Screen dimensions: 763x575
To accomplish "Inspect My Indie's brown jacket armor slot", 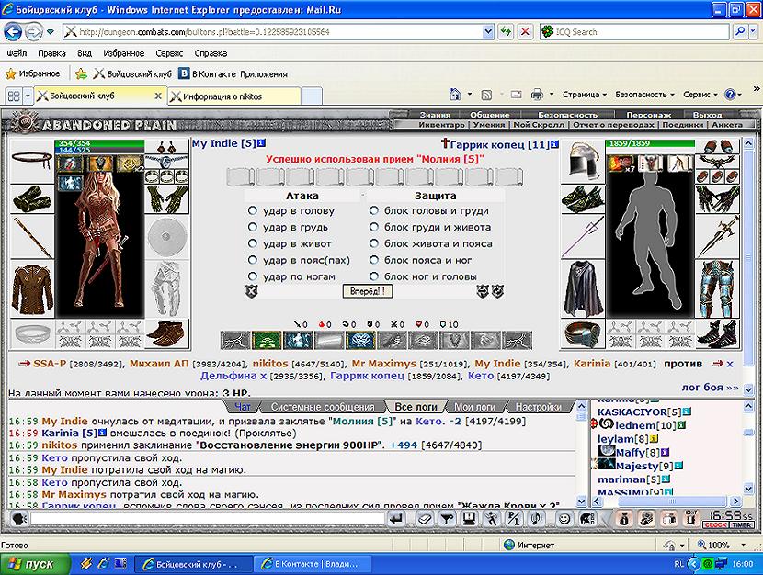I will 32,288.
